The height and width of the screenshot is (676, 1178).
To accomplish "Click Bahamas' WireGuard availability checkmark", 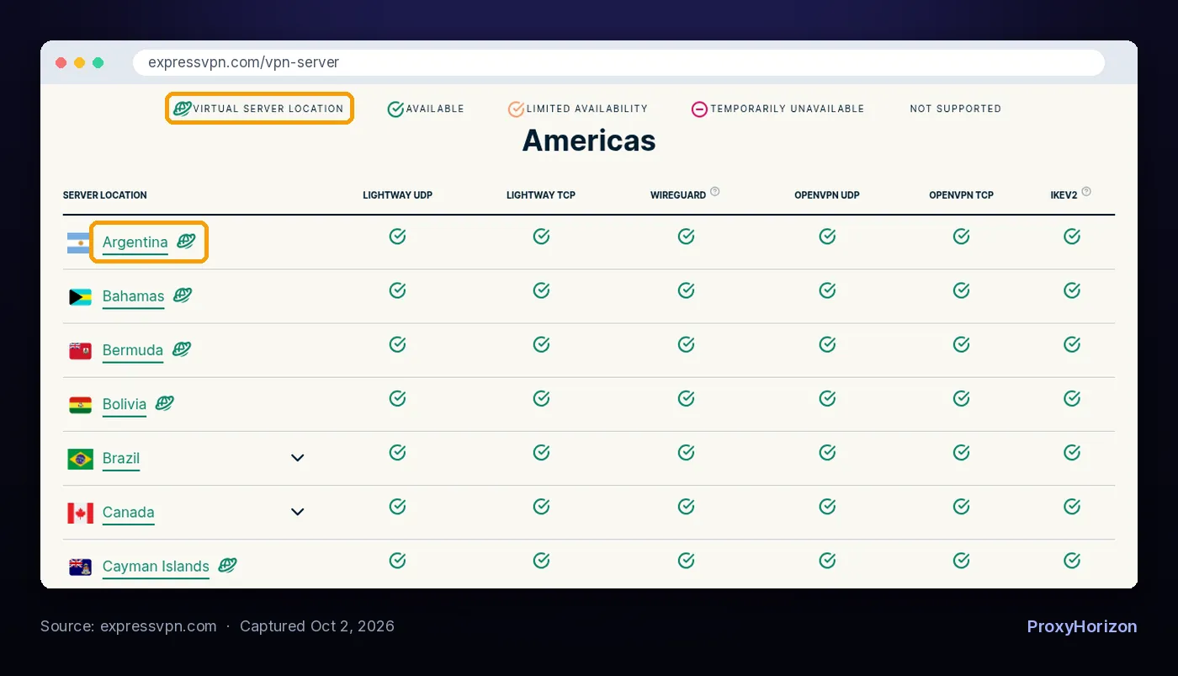I will 686,290.
